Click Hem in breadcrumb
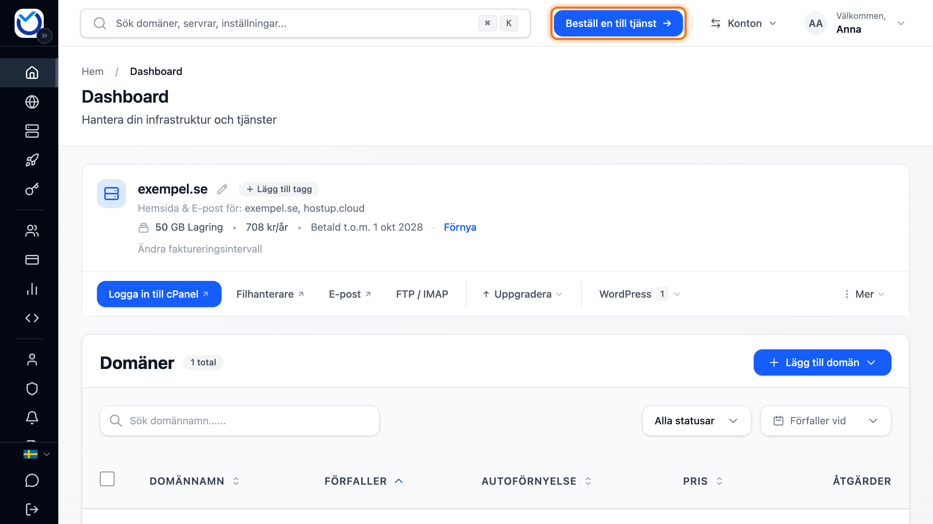Viewport: 933px width, 524px height. point(93,71)
